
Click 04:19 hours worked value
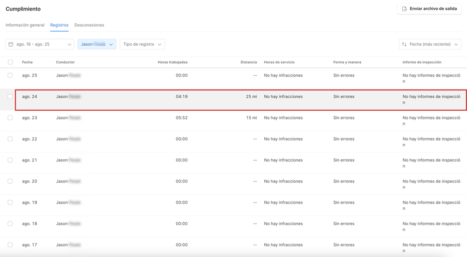click(182, 97)
